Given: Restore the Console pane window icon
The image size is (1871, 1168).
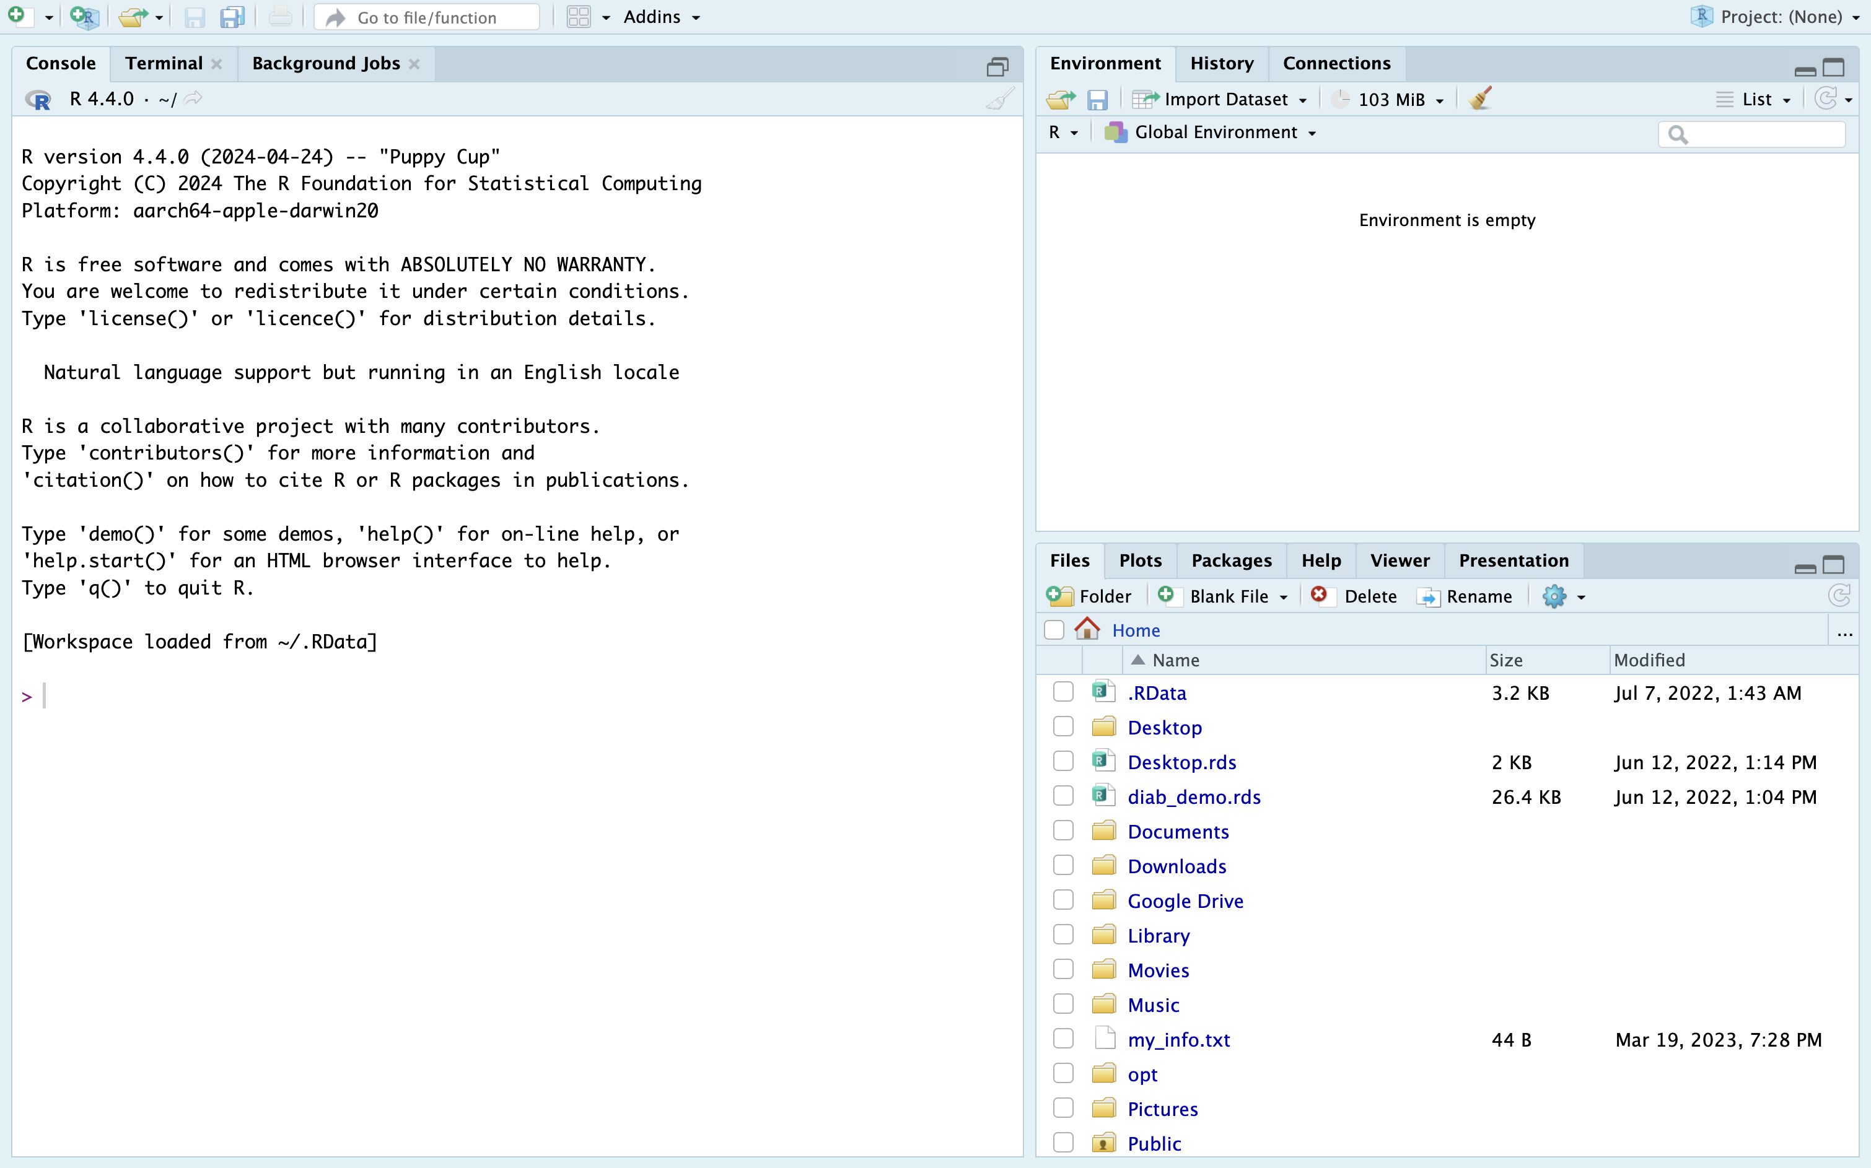Looking at the screenshot, I should point(997,66).
